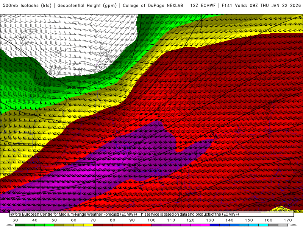Click the '5100' height contour label
This screenshot has height=227, width=303.
point(72,87)
